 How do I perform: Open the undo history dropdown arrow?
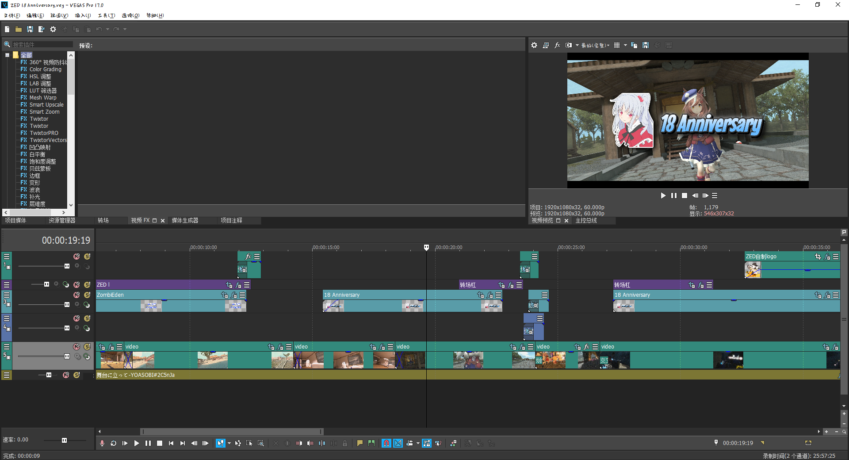click(107, 29)
